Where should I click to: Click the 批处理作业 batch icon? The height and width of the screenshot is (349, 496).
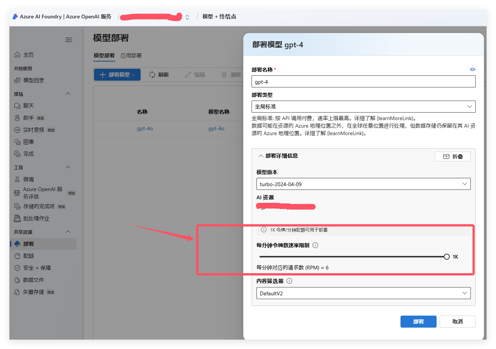click(17, 218)
